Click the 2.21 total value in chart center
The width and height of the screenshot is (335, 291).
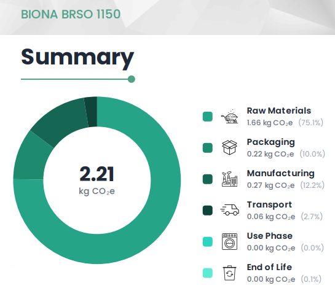click(97, 174)
